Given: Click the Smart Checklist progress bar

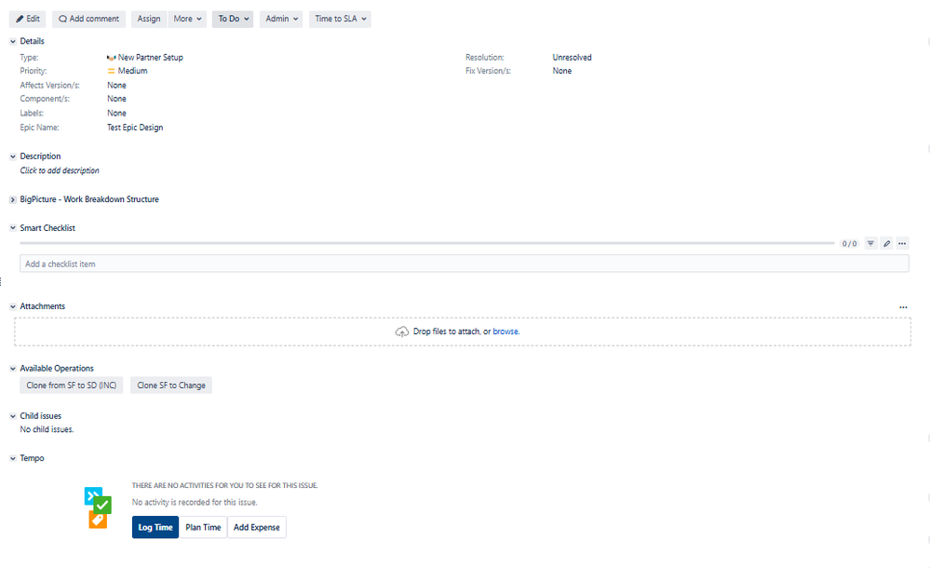Looking at the screenshot, I should 427,243.
